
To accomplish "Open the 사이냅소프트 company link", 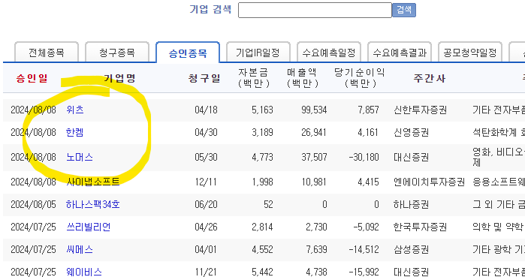I will tap(92, 182).
